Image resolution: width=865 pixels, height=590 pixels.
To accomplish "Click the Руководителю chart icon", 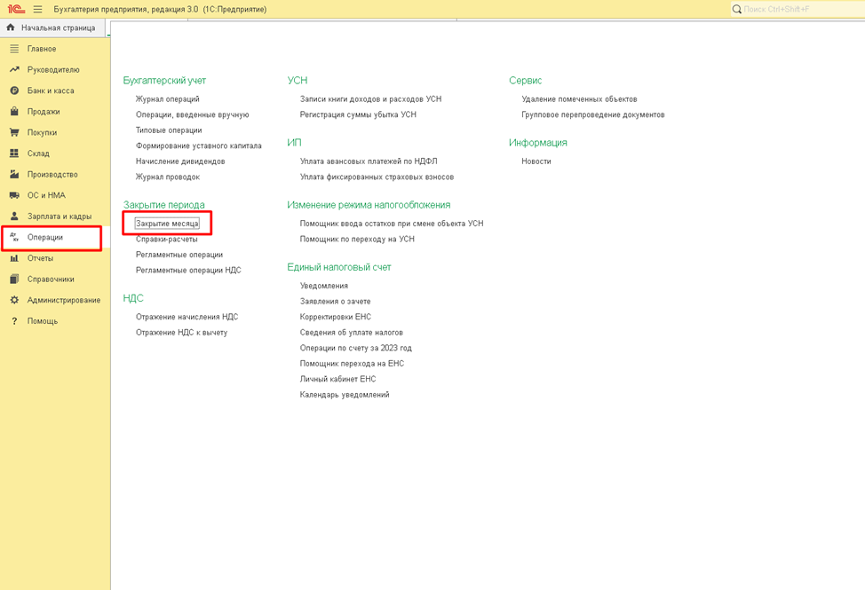I will click(14, 70).
